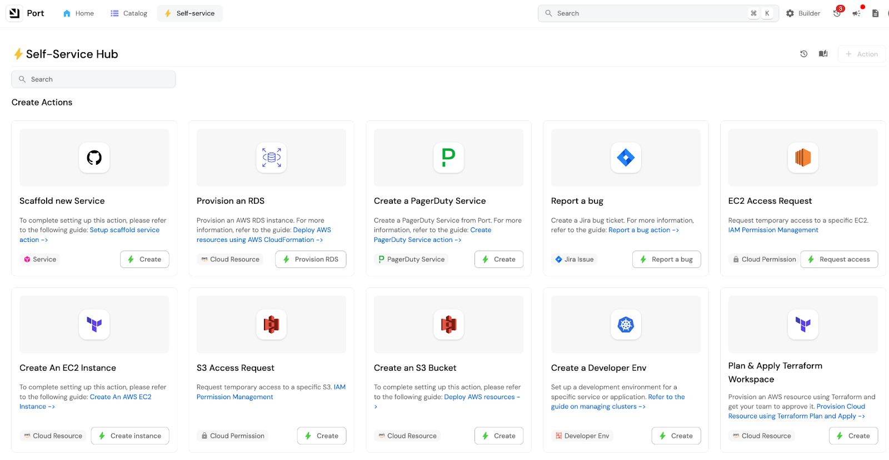Click Create on S3 Access Request card
Screen dimensions: 889x460
322,436
